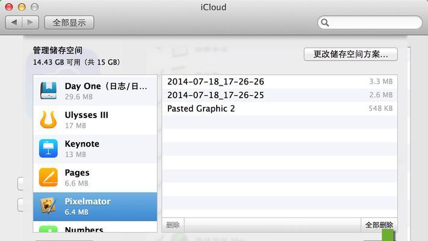
Task: Click the 14.43 GB 可用 storage text
Action: click(76, 62)
